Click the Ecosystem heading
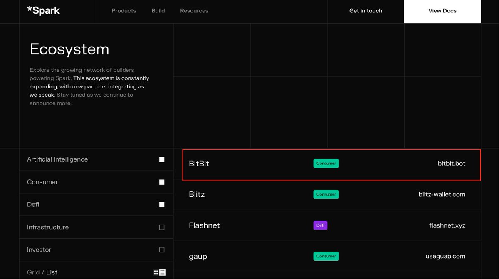Viewport: 499px width, 279px height. (69, 49)
